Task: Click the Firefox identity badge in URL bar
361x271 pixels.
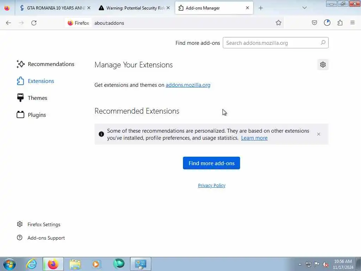Action: (79, 23)
